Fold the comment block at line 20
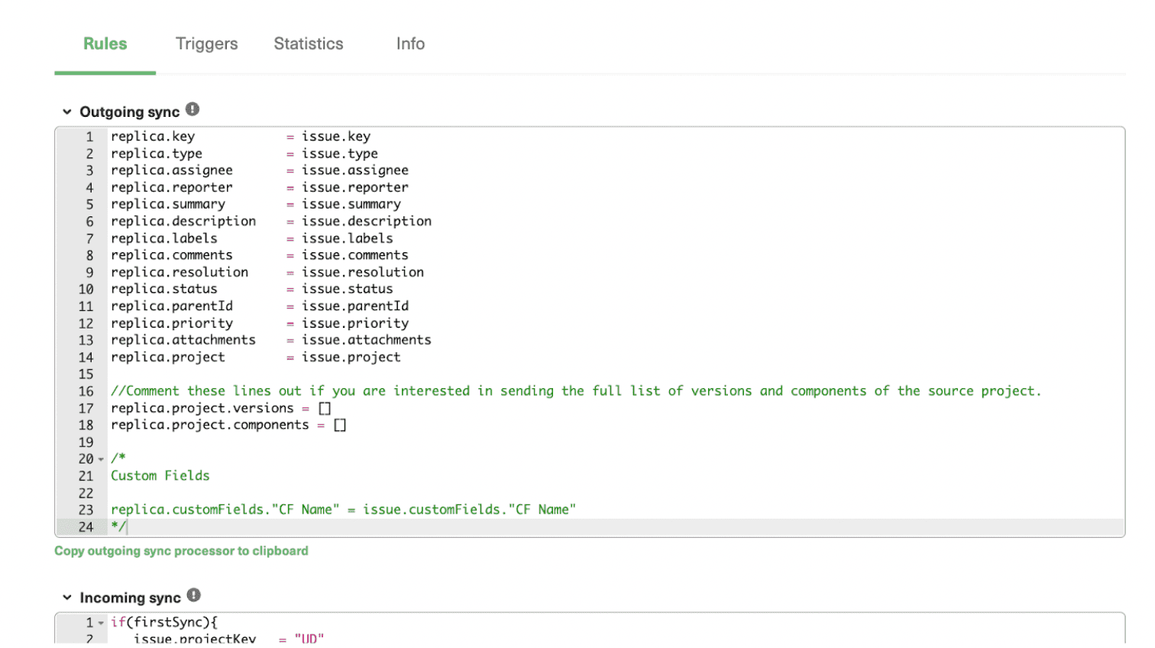Viewport: 1155px width, 648px height. click(100, 458)
